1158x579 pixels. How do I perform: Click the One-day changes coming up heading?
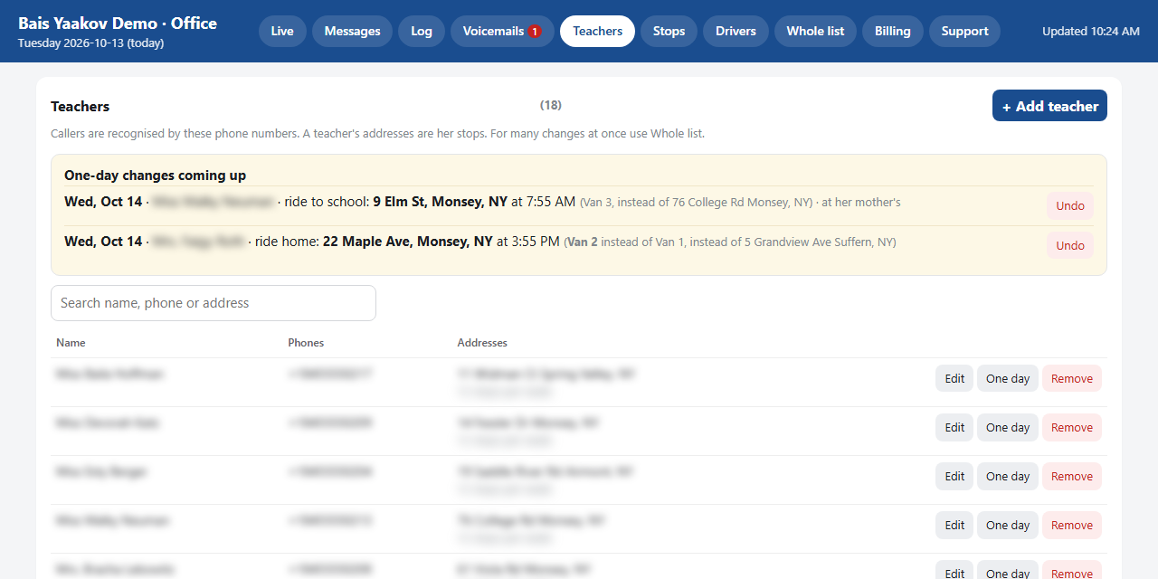[155, 176]
